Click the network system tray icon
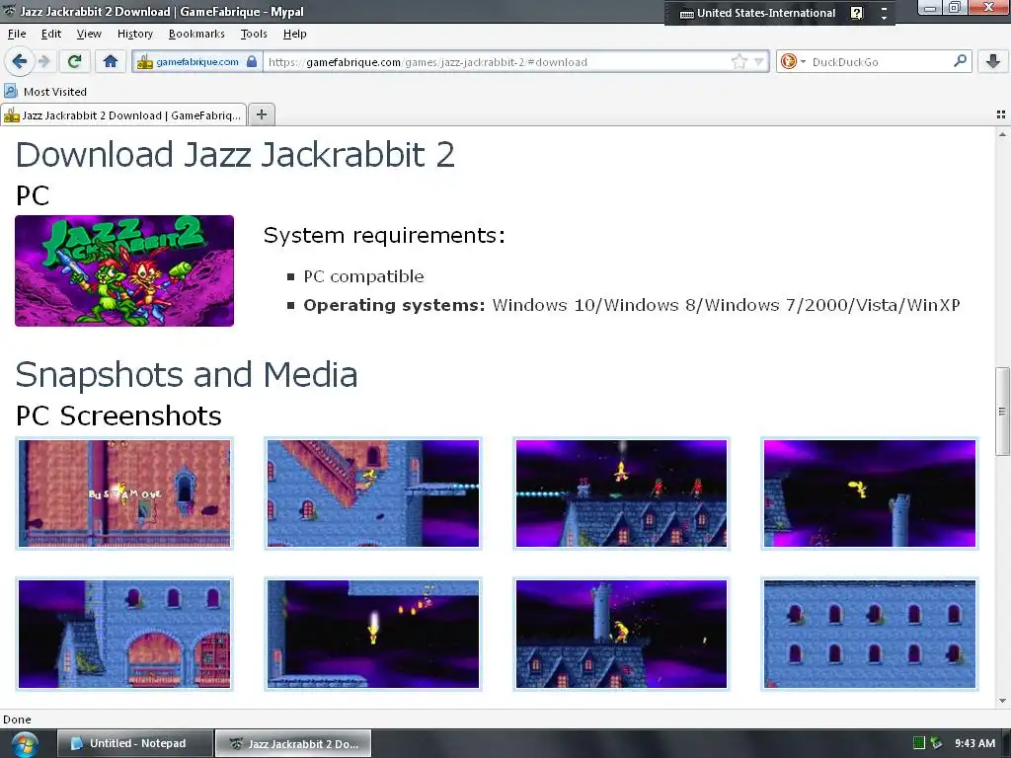Screen dimensions: 1011x758 point(936,743)
